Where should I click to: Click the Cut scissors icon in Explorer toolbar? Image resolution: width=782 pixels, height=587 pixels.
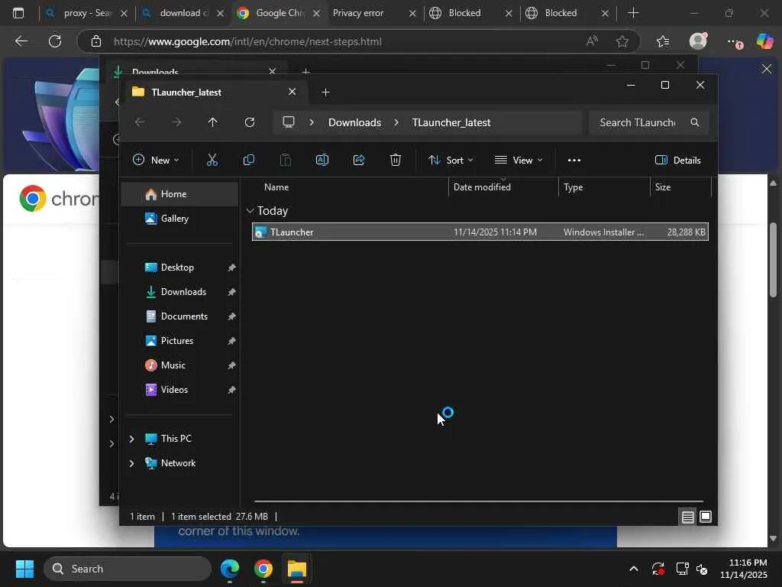212,160
